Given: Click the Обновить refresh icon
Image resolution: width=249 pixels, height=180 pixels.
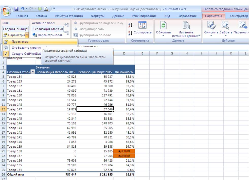Looking at the screenshot, I should (x=163, y=25).
